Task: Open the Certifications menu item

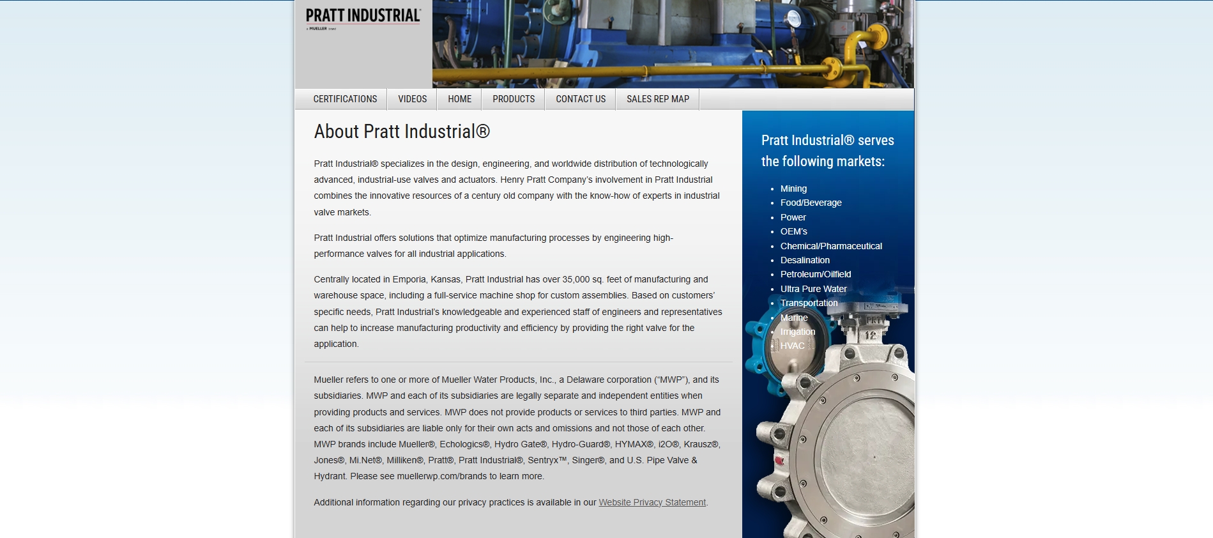Action: pyautogui.click(x=345, y=99)
